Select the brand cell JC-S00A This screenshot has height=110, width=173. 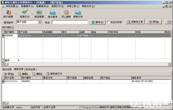click(85, 36)
